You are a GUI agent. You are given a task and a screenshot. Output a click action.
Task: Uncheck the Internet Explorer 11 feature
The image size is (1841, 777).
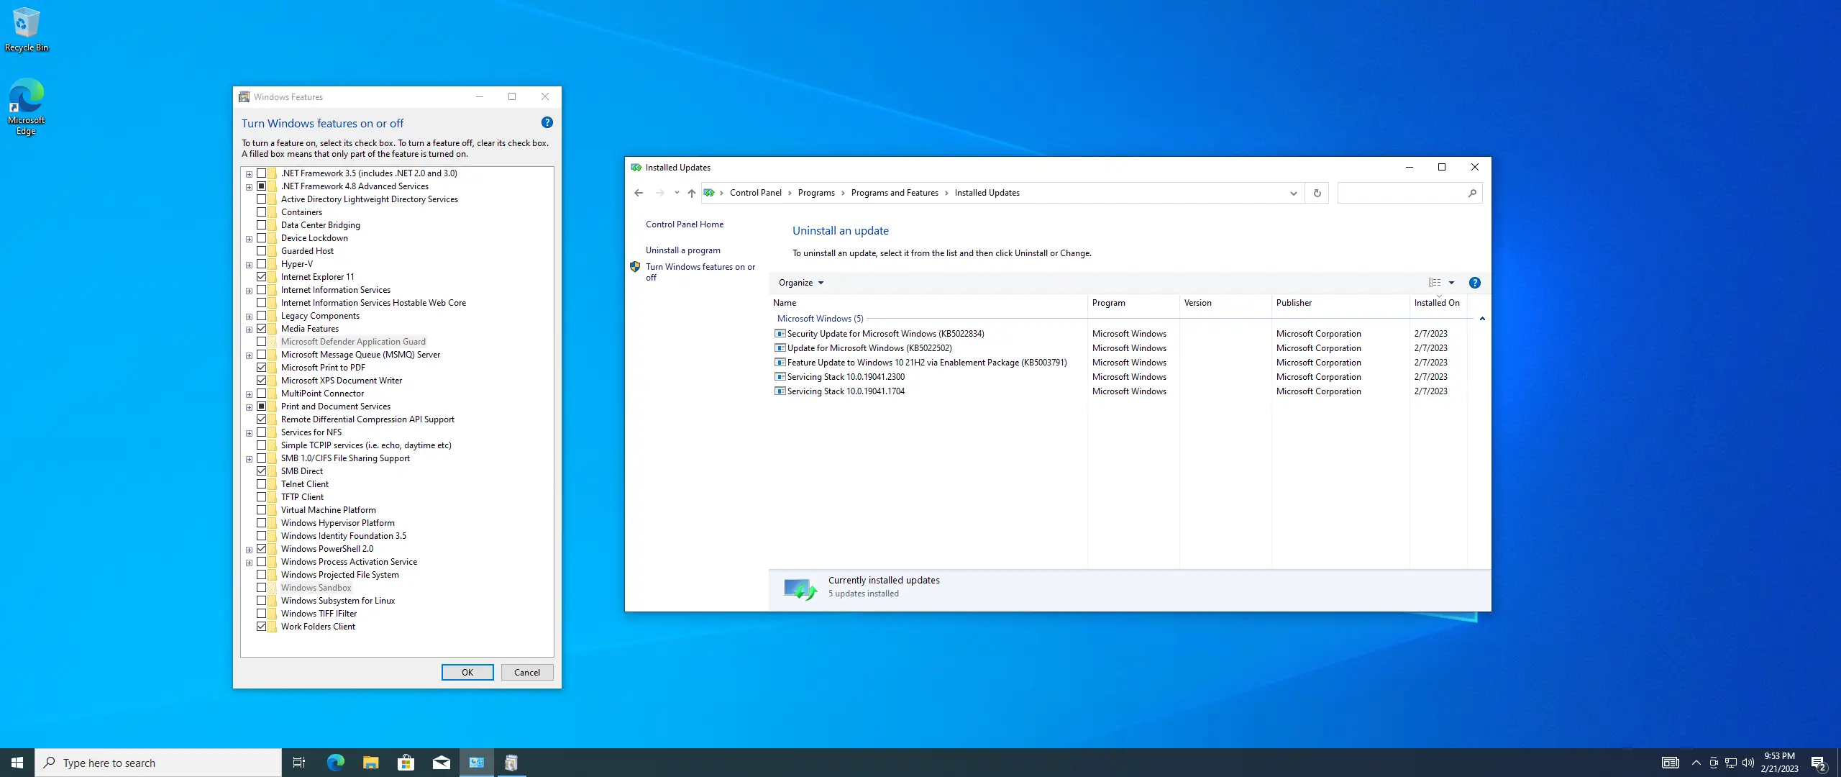tap(262, 277)
